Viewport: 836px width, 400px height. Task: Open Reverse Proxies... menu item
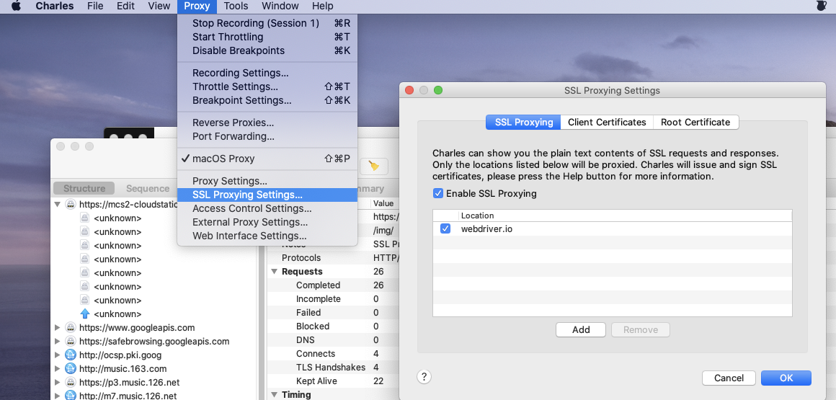267,123
